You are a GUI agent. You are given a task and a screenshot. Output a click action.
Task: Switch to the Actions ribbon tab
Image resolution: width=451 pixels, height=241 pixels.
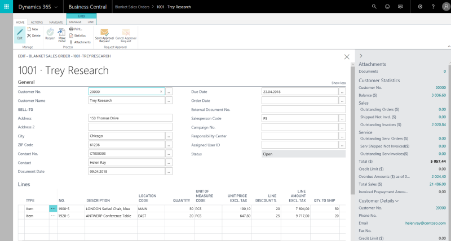[x=37, y=22]
